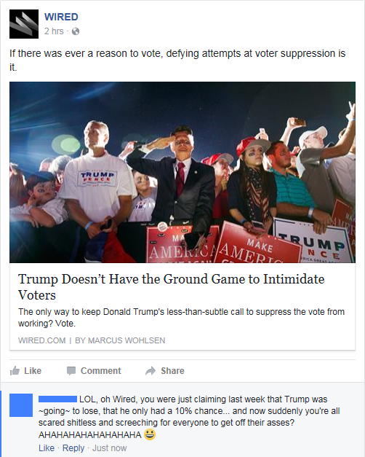Image resolution: width=365 pixels, height=457 pixels.
Task: Click the smiley emoji in the comment
Action: pyautogui.click(x=150, y=434)
